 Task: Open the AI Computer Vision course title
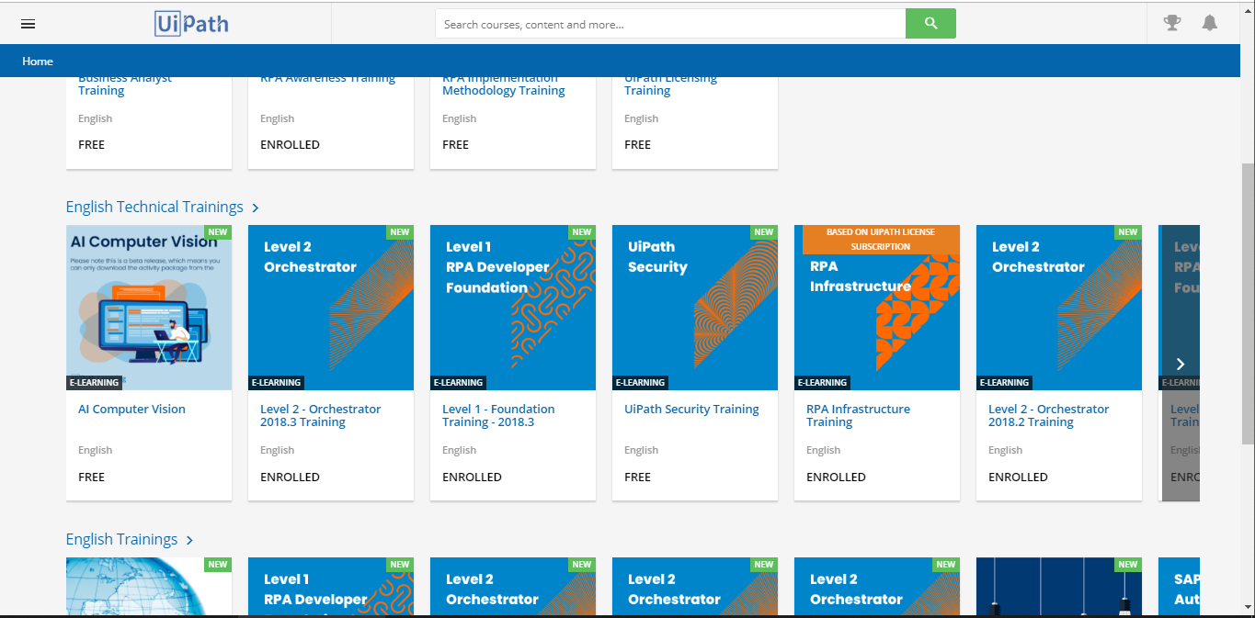131,410
